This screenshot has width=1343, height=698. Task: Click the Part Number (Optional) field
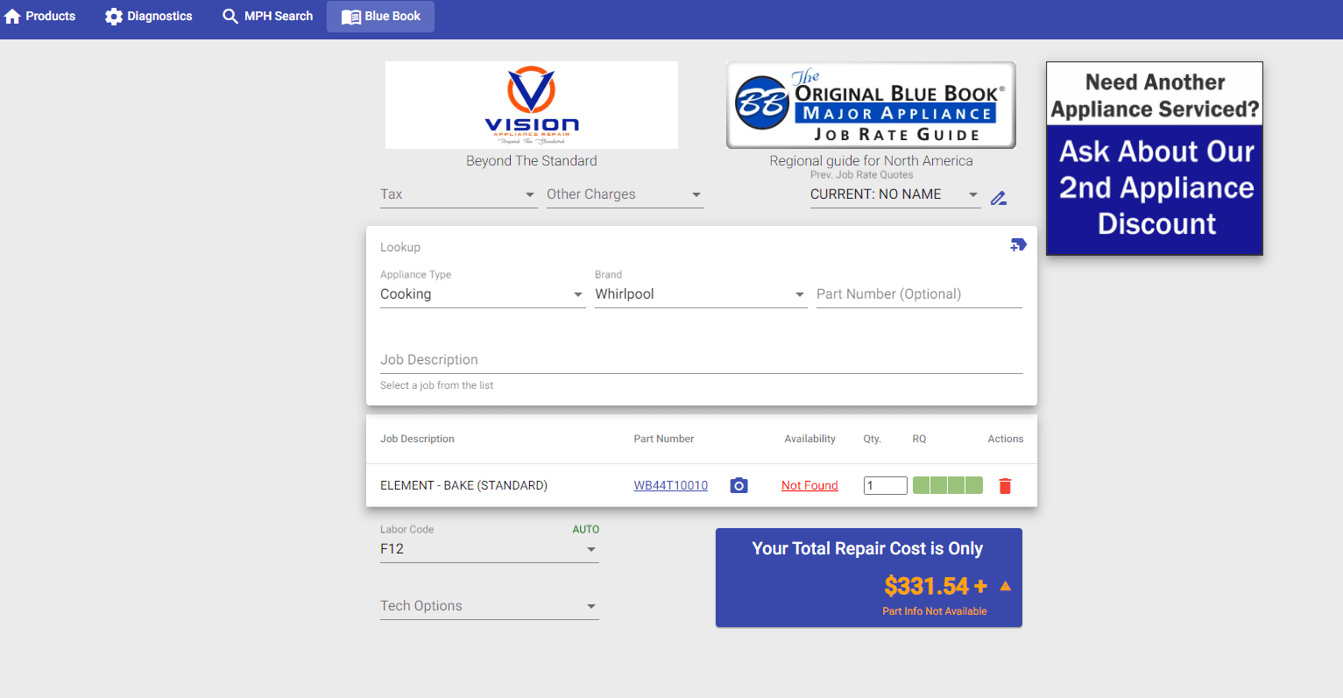click(x=919, y=294)
